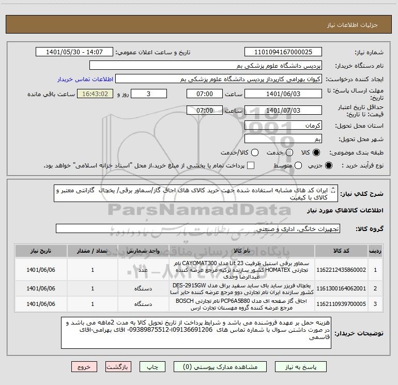Click the استان محل تحویل field کرمان
398x385 pixels.
(x=283, y=126)
